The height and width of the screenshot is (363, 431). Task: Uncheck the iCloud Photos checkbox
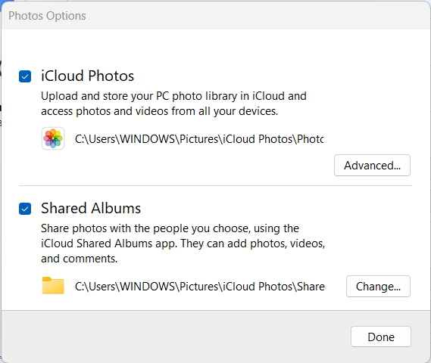pos(25,76)
